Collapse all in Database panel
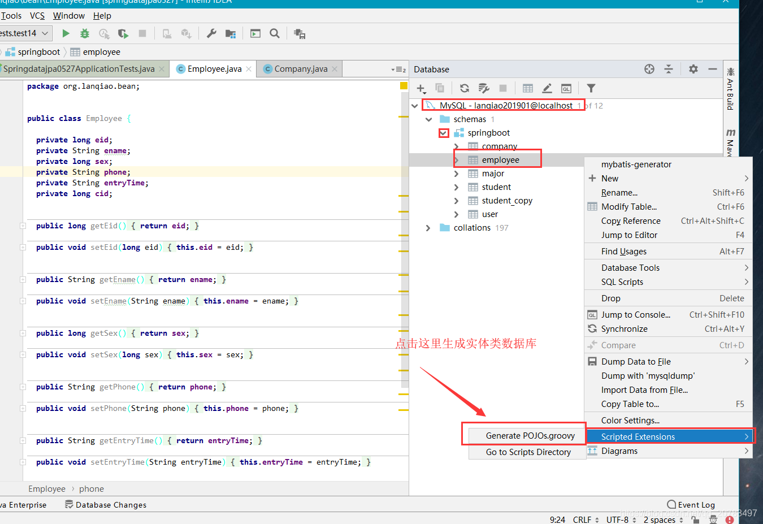The width and height of the screenshot is (763, 524). pyautogui.click(x=669, y=69)
